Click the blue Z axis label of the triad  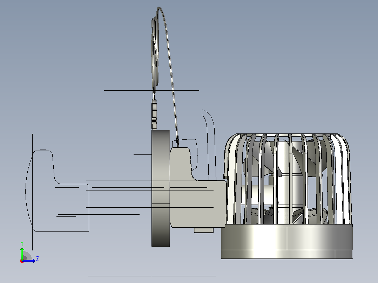[x=38, y=259]
